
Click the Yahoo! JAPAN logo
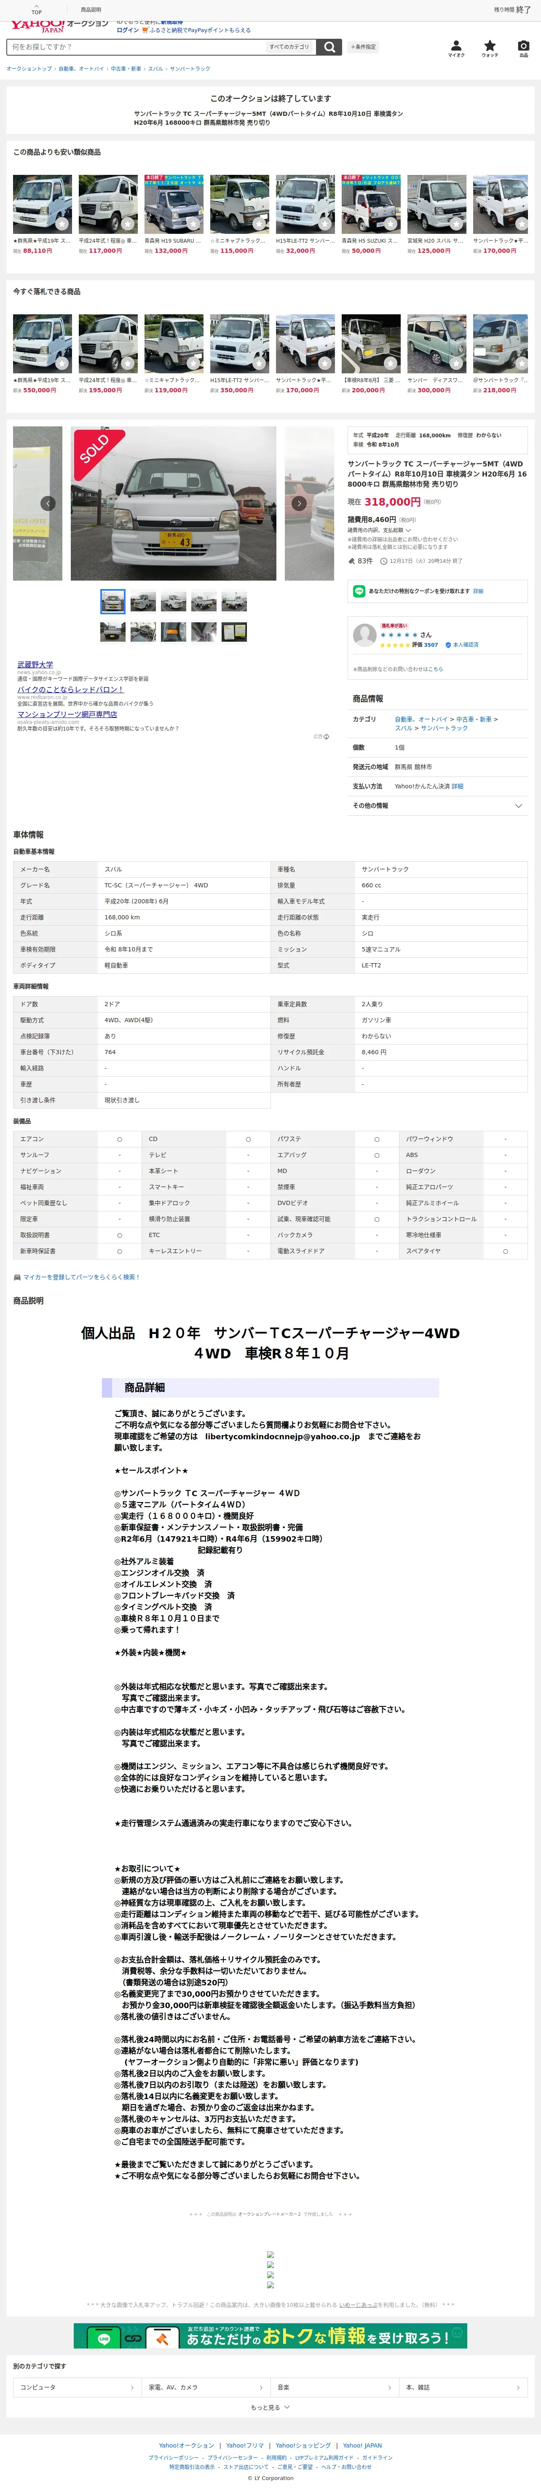tap(37, 26)
